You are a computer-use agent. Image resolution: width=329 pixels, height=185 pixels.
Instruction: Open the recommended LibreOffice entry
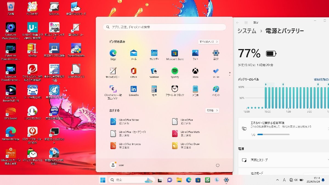183,121
